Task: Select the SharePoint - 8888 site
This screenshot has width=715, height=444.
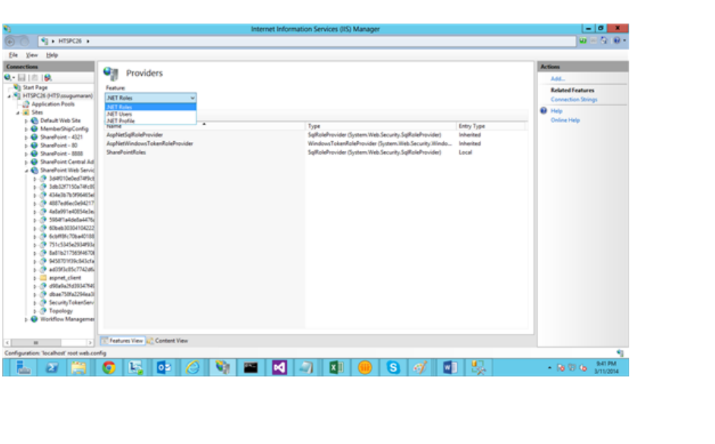Action: point(61,153)
